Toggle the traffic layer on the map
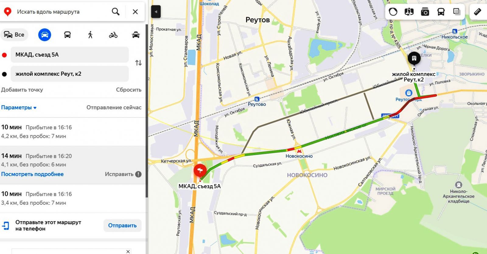Screen dimensions: 487x254 pos(393,12)
